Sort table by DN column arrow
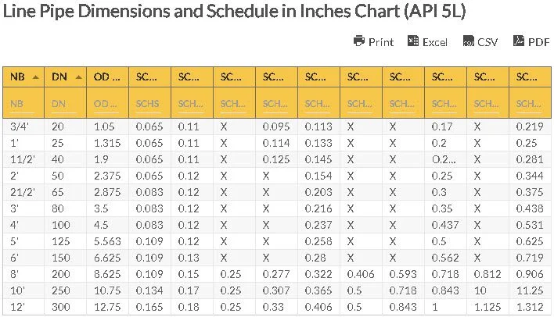The height and width of the screenshot is (317, 554). click(78, 77)
